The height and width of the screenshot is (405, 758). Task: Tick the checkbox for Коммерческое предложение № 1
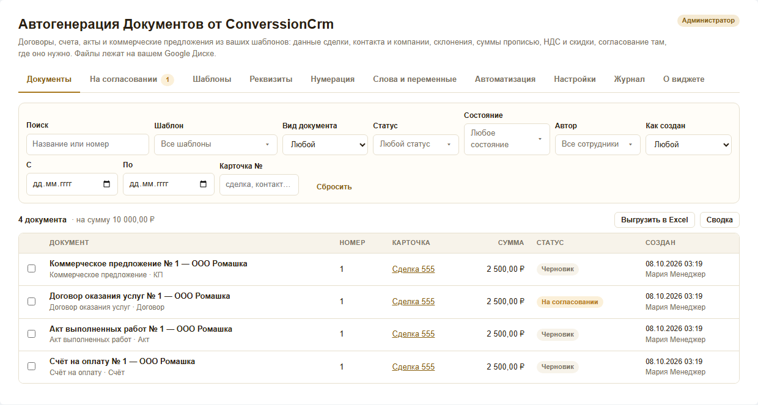(32, 269)
